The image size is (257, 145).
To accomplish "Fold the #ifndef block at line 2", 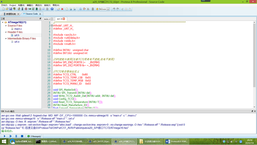I will pos(52,26).
